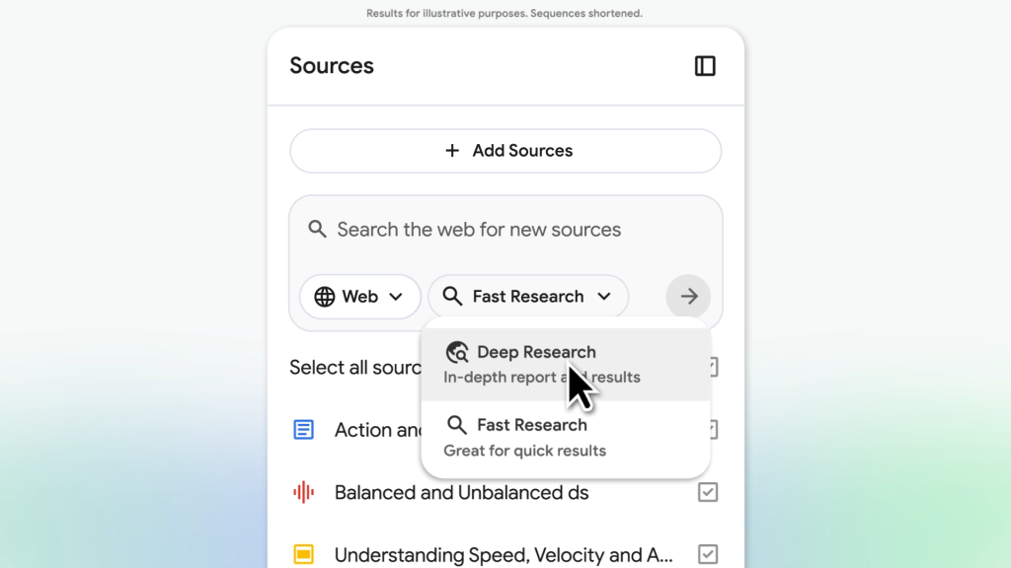
Task: Click the globe icon on Web chip
Action: (x=324, y=297)
